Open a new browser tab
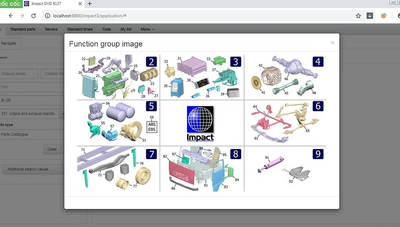 point(89,4)
